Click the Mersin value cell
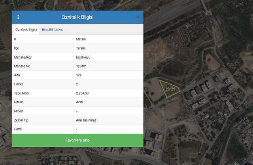 tap(81, 40)
